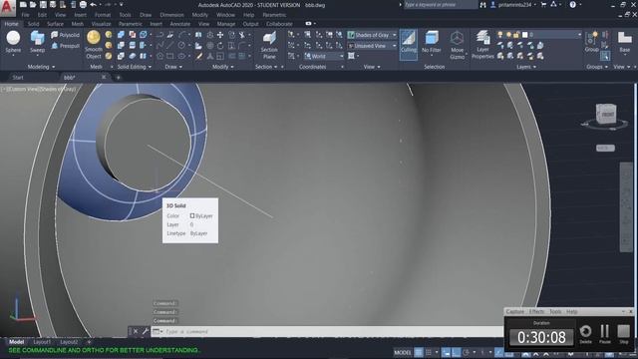Open the recorder Tools menu
The width and height of the screenshot is (638, 359).
pos(555,311)
